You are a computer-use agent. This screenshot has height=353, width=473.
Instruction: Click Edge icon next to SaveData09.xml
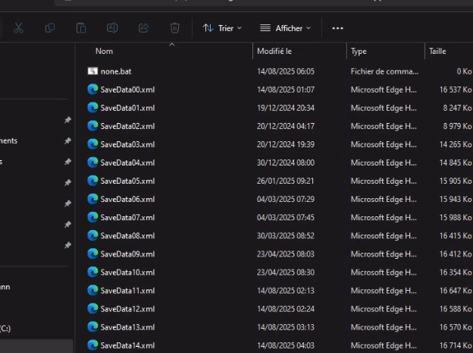(93, 254)
